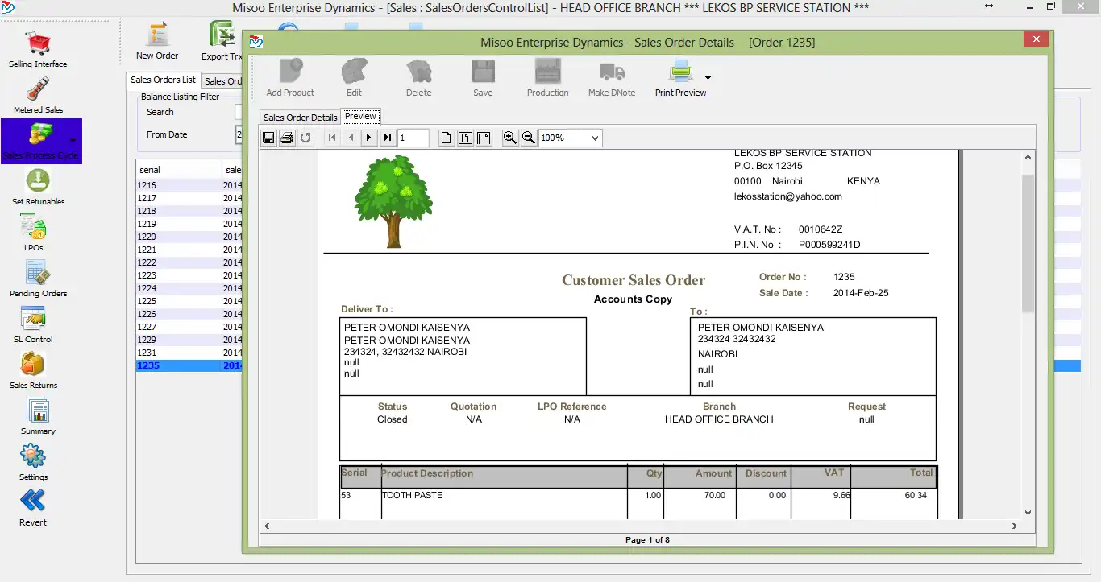Screen dimensions: 1101x582
Task: Click the page number input field
Action: point(413,138)
